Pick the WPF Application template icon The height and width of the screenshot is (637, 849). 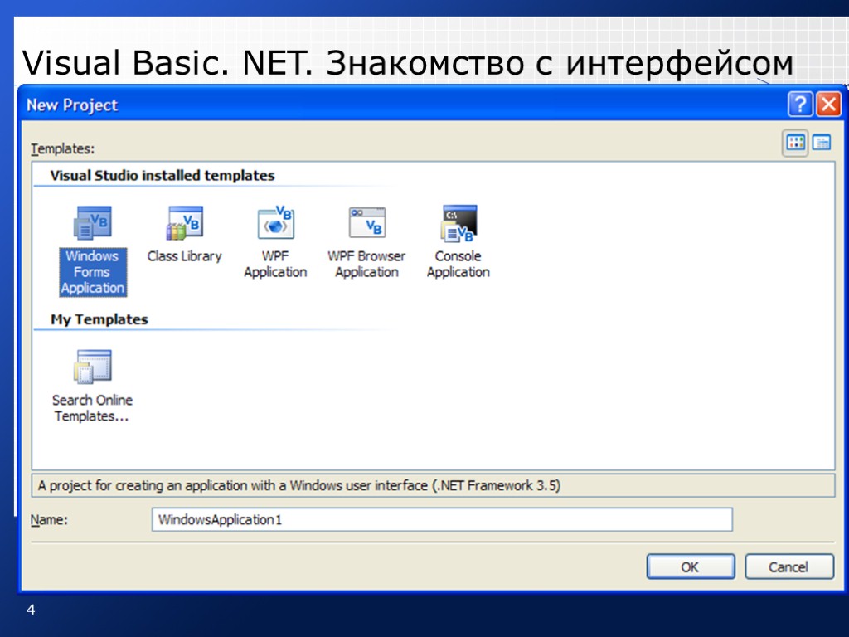click(275, 222)
